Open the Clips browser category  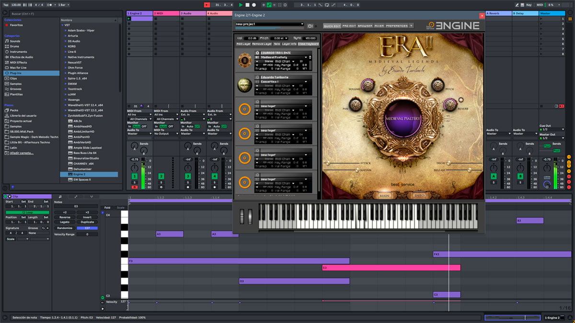click(14, 78)
